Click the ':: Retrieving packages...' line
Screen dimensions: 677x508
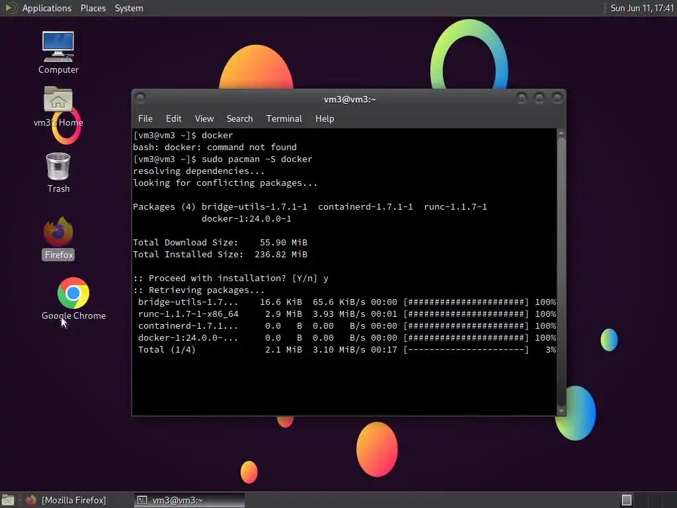tap(198, 290)
